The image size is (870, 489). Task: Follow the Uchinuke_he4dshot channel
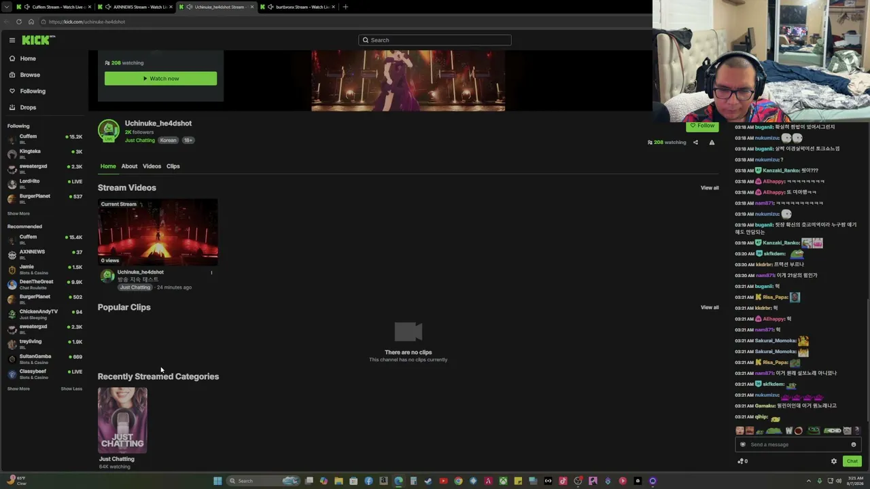tap(702, 126)
